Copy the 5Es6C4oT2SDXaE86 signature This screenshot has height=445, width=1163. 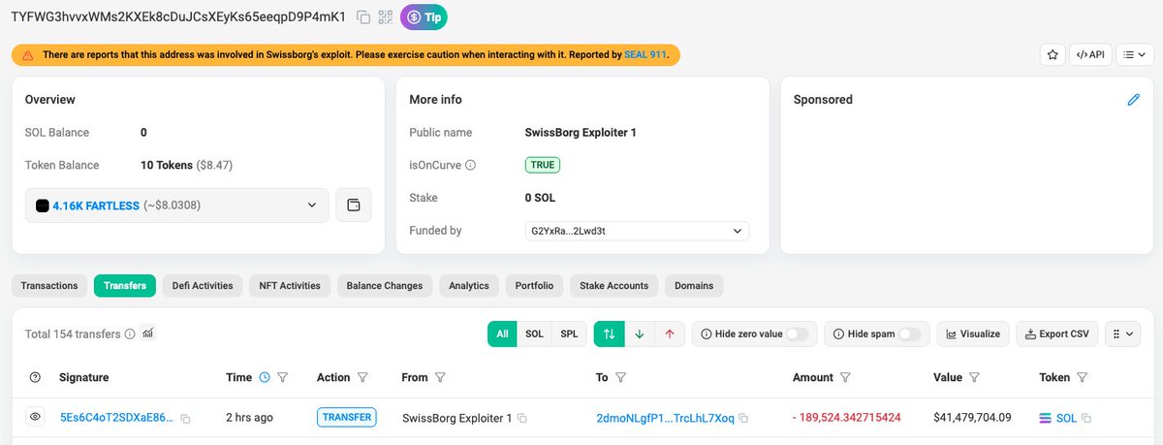click(x=185, y=419)
